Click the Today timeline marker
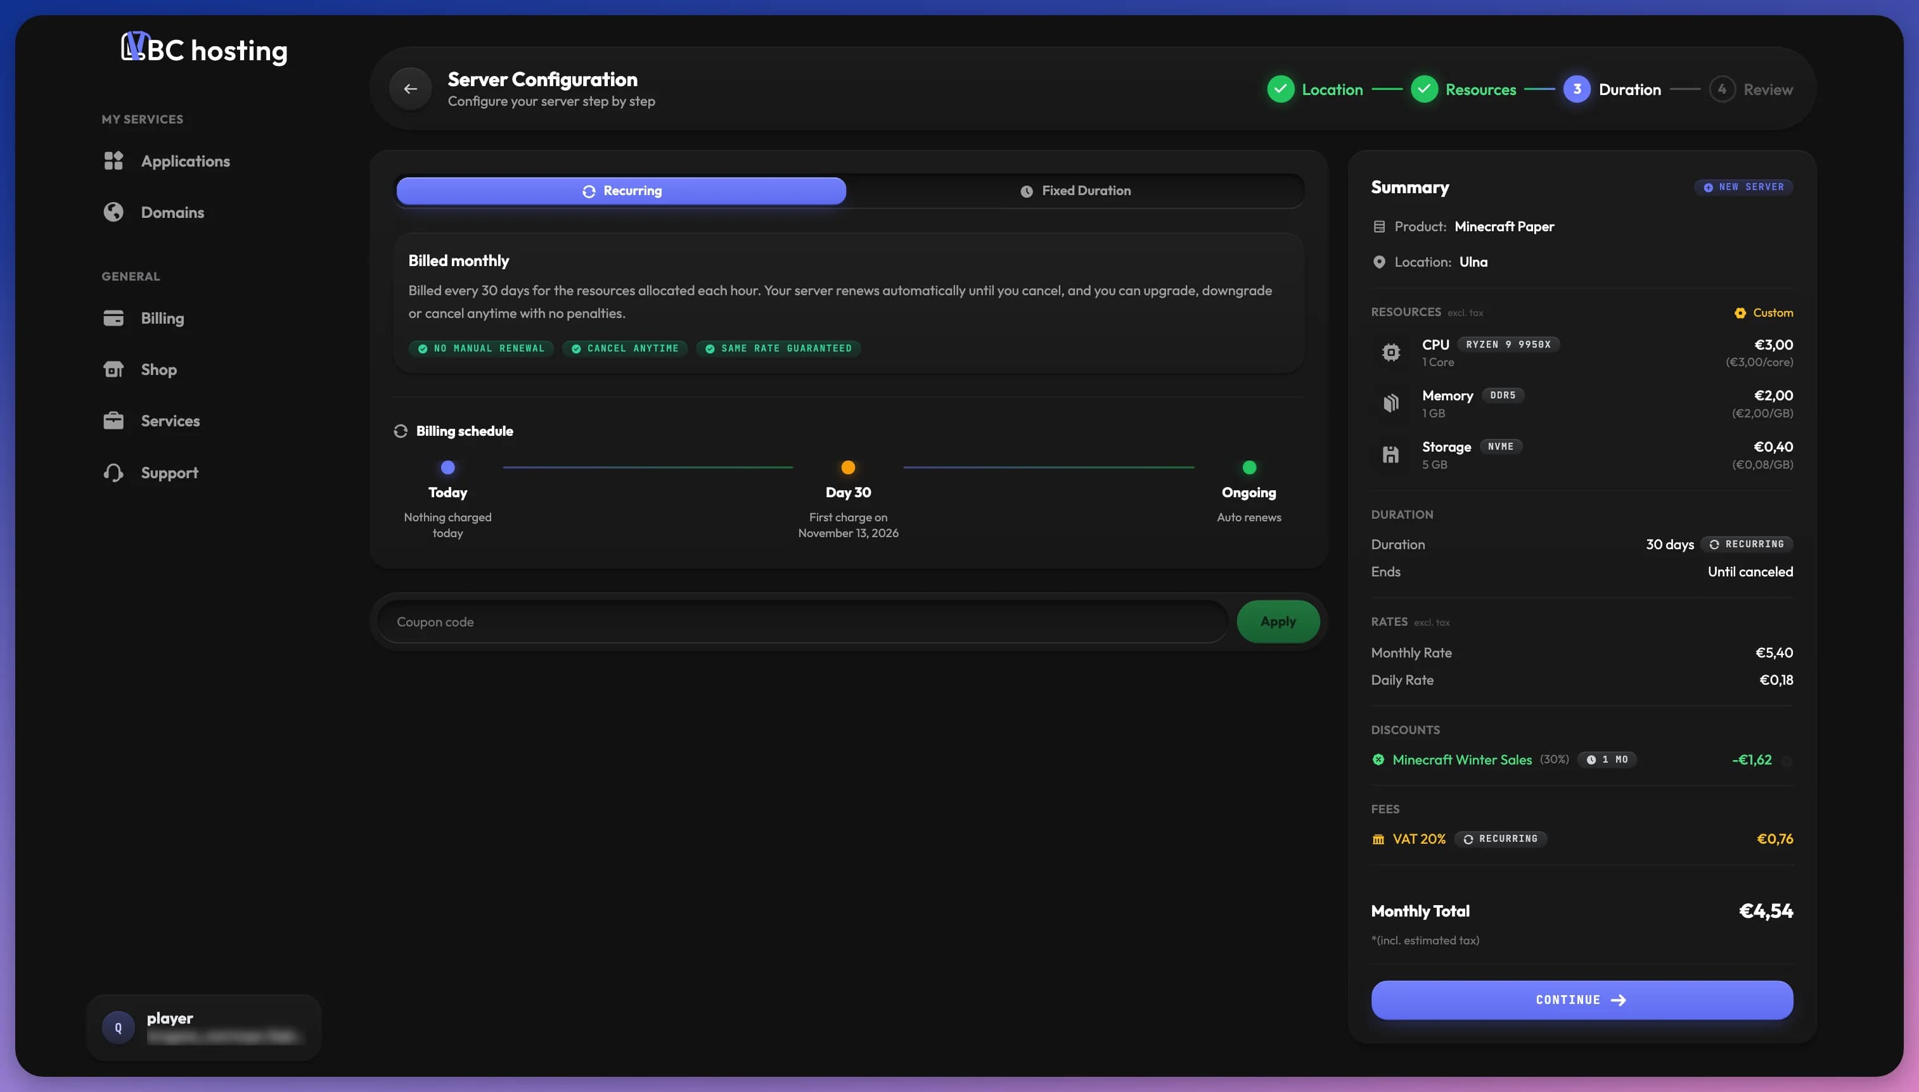Viewport: 1919px width, 1092px height. [448, 467]
